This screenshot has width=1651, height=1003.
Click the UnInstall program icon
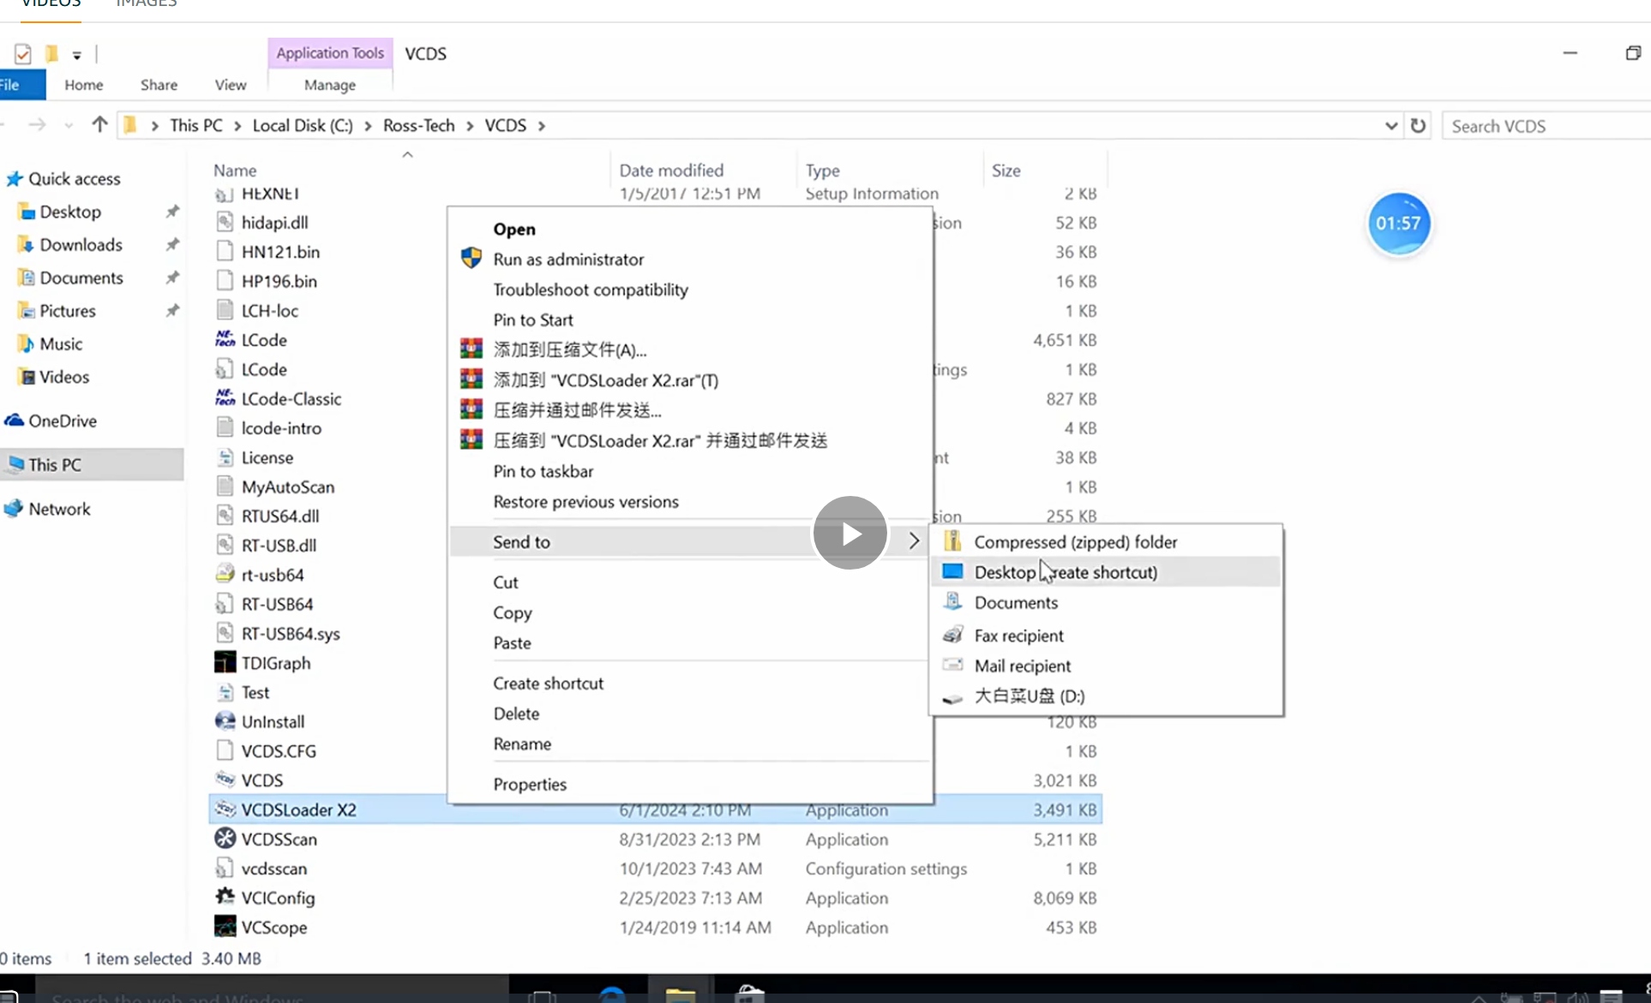tap(225, 721)
